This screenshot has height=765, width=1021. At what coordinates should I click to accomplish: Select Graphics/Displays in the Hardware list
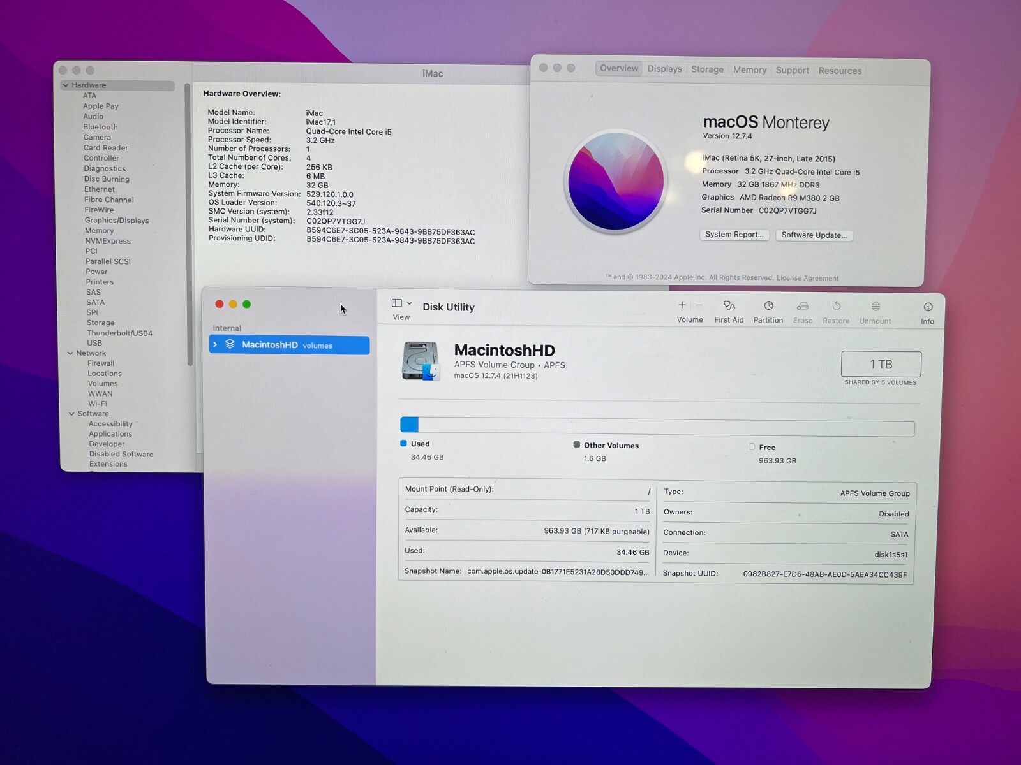pyautogui.click(x=117, y=221)
